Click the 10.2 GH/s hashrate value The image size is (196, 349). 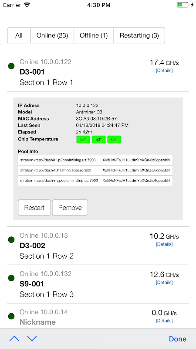164,236
